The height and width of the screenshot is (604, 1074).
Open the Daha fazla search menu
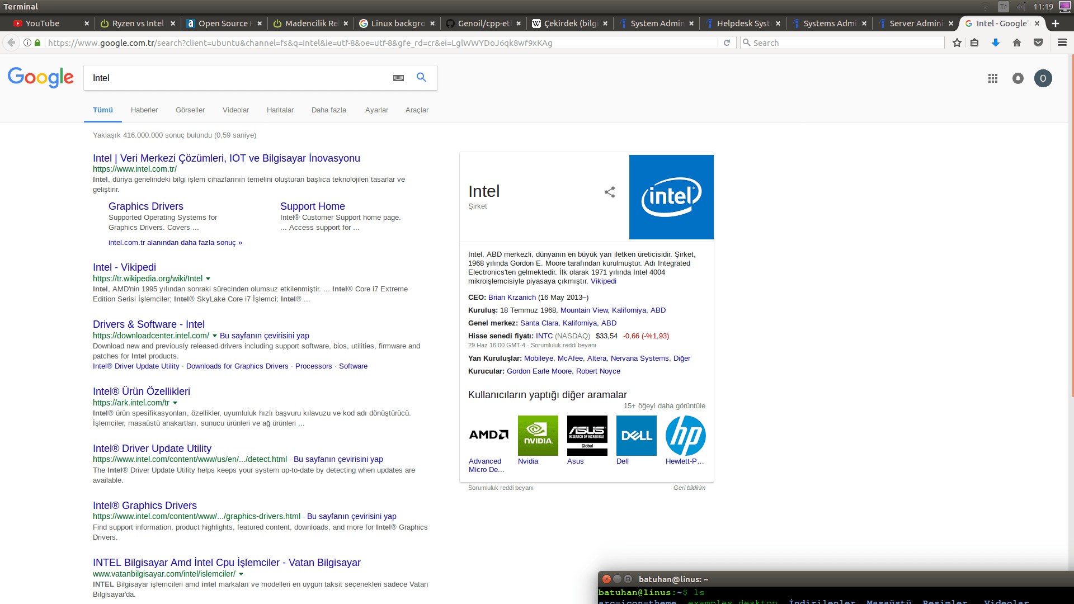(x=329, y=110)
